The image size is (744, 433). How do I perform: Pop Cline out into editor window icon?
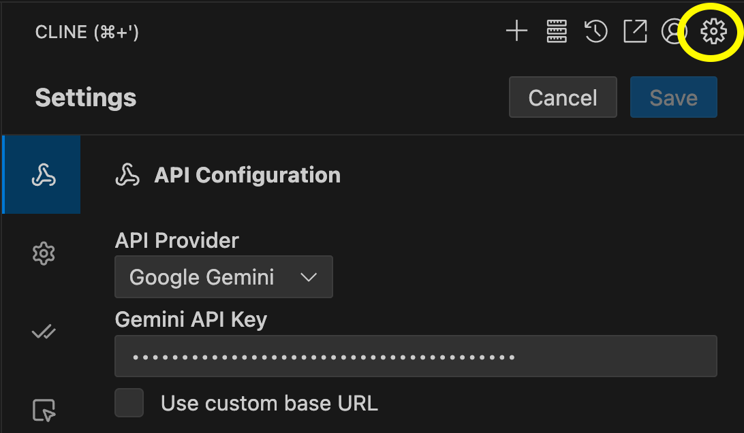(x=635, y=32)
